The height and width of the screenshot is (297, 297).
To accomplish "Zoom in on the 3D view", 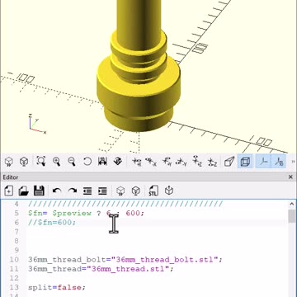I will click(56, 162).
